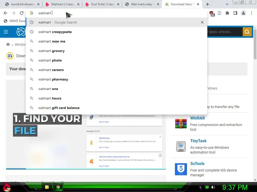
Task: Open the extension with the 41 badge
Action: (x=212, y=13)
